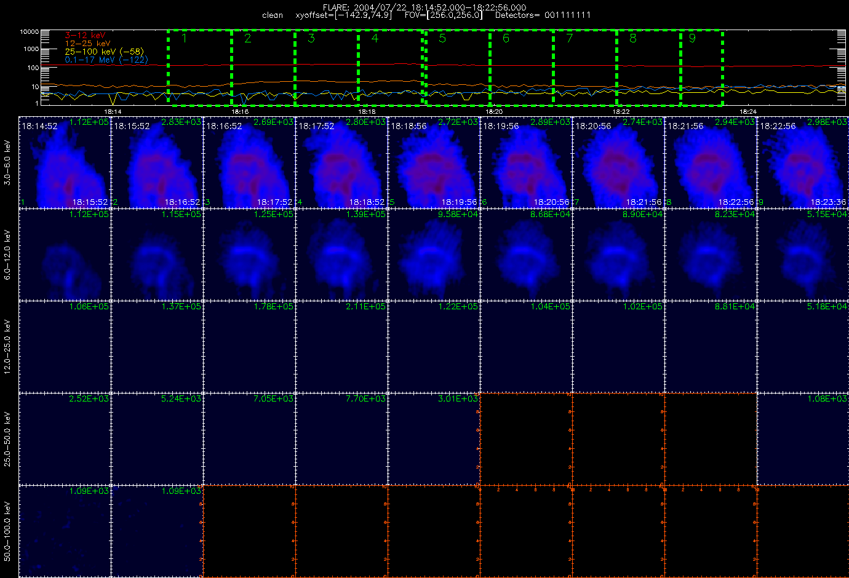
Task: Click the '18:16' time axis tick label
Action: 240,112
